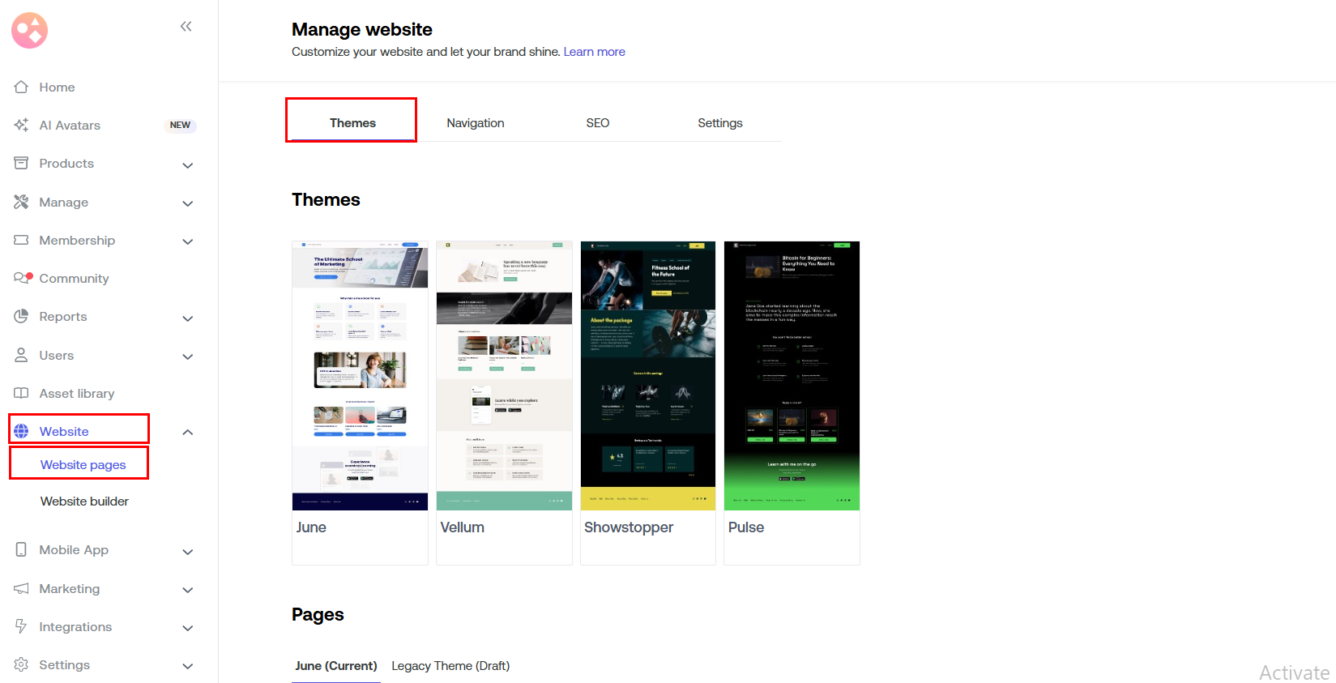Click the Reports pie chart icon
The width and height of the screenshot is (1336, 683).
[21, 316]
